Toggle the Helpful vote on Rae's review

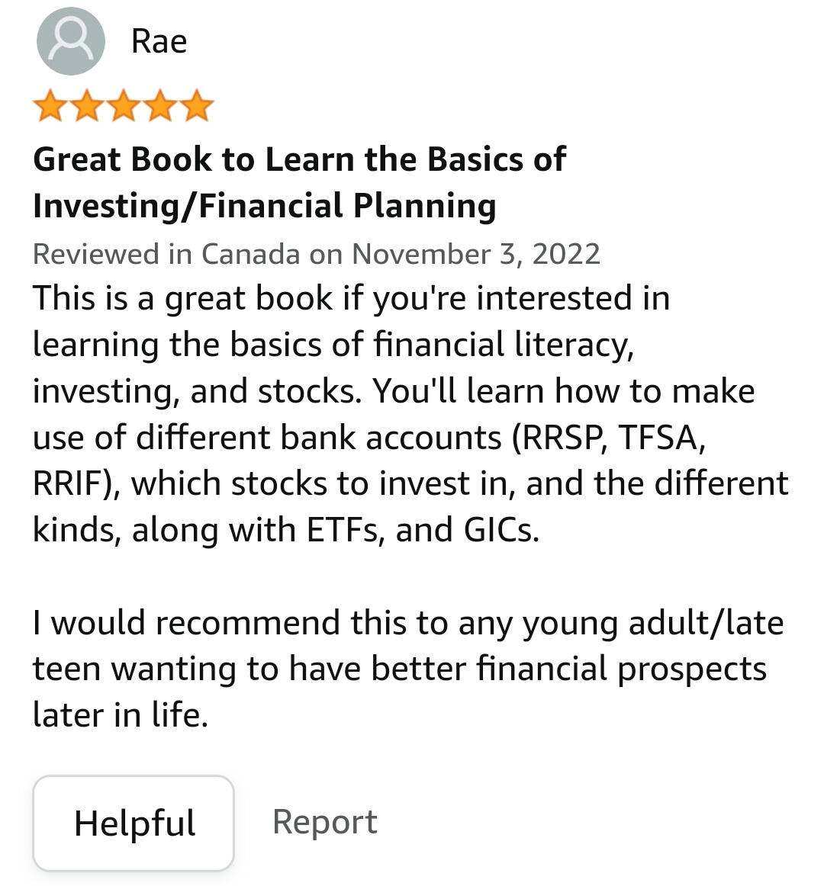(x=134, y=823)
